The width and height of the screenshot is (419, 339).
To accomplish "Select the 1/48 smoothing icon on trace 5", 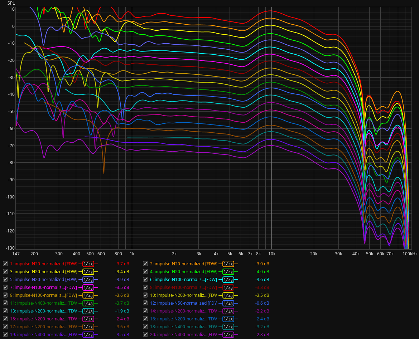I will click(x=88, y=280).
